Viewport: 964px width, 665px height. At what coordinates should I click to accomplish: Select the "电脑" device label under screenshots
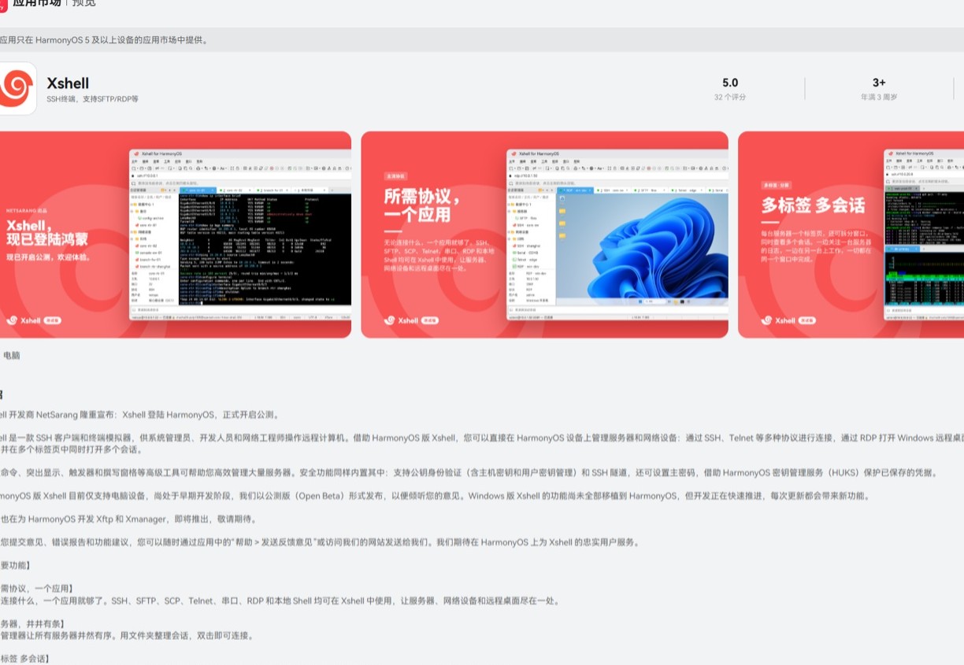click(x=11, y=356)
